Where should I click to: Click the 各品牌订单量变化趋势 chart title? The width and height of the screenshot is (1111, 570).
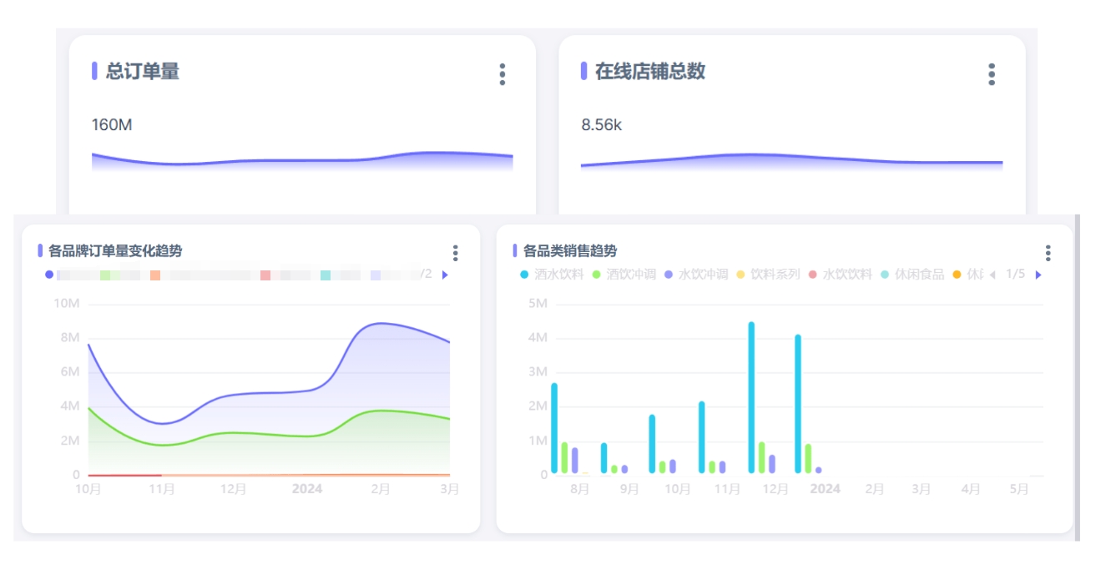click(x=115, y=251)
